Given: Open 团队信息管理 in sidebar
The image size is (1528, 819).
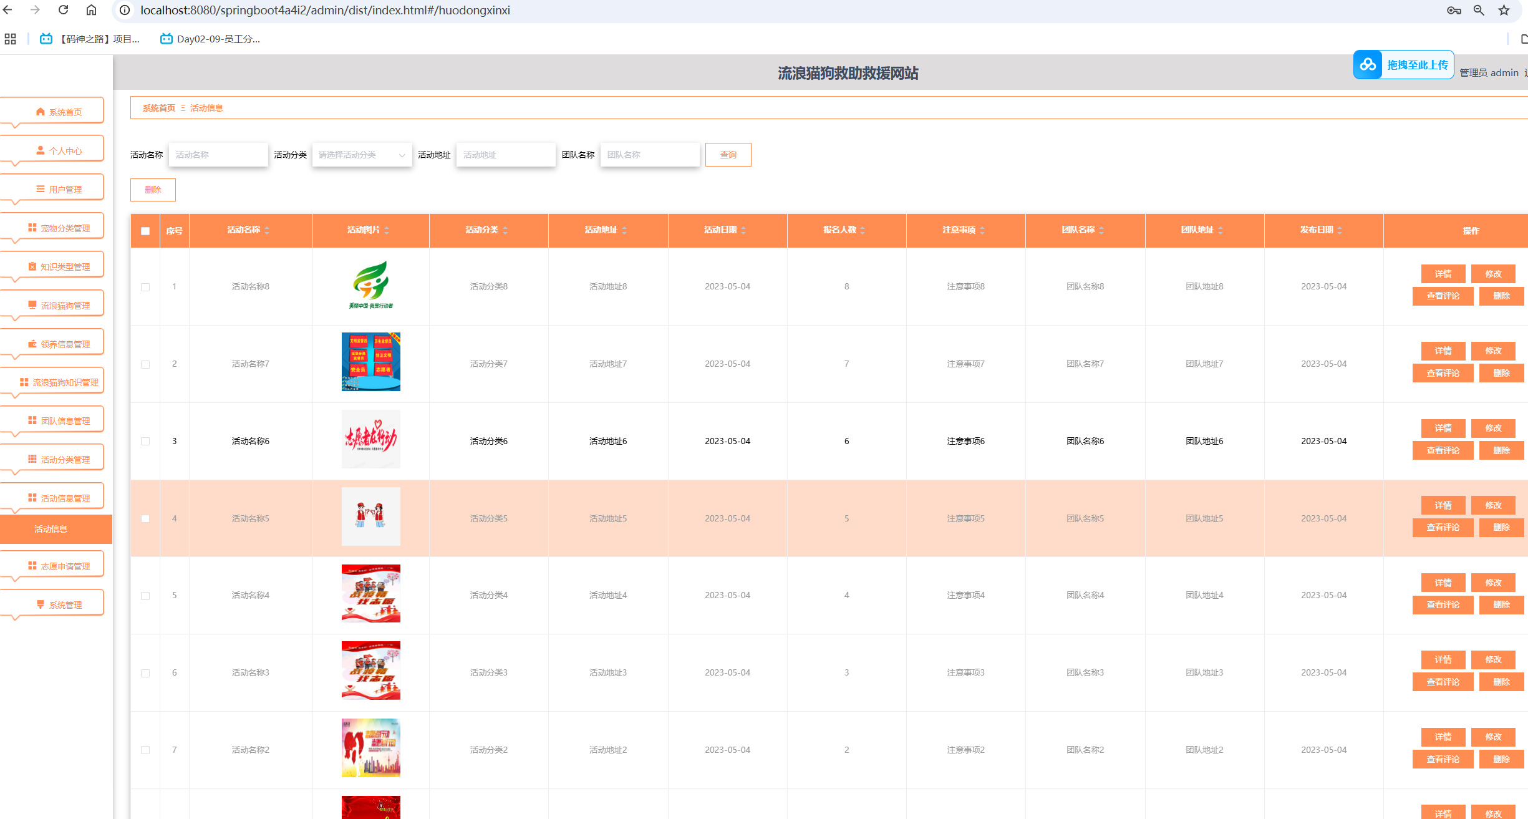Looking at the screenshot, I should pyautogui.click(x=52, y=420).
